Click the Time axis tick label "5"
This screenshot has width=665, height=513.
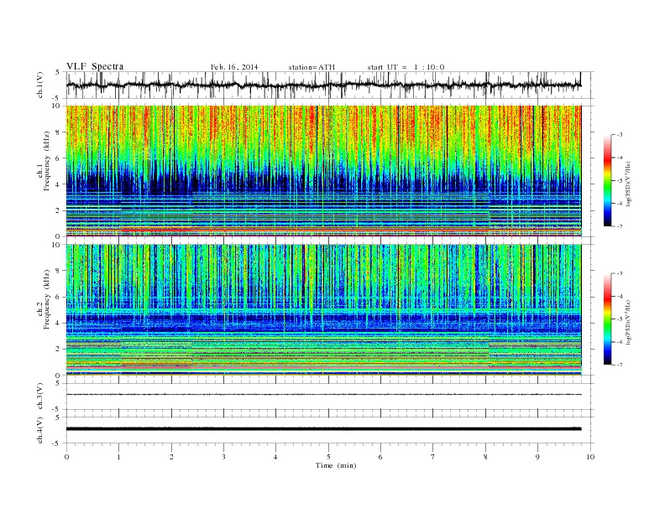[x=328, y=457]
